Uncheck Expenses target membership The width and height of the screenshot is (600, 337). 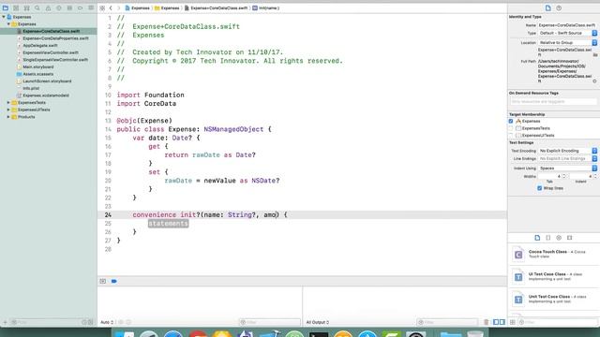point(511,121)
